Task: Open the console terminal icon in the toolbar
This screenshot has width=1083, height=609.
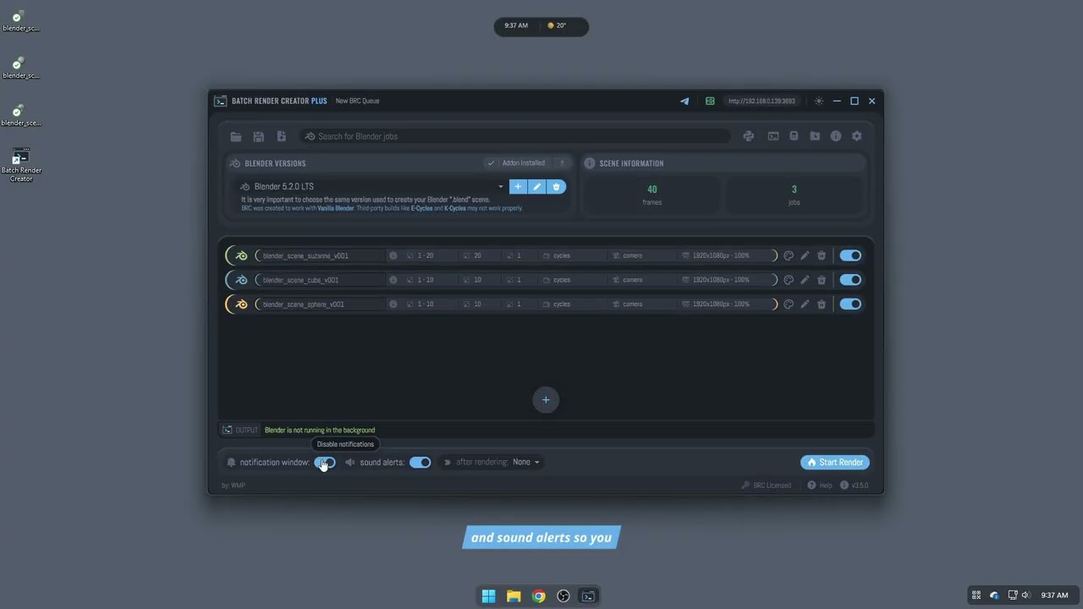Action: click(x=773, y=136)
